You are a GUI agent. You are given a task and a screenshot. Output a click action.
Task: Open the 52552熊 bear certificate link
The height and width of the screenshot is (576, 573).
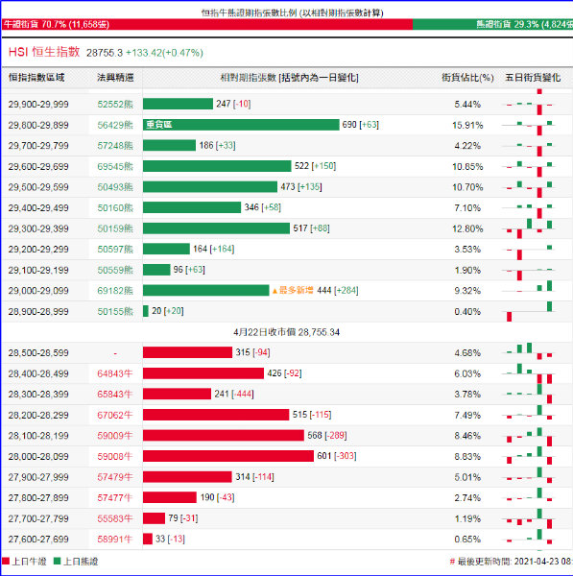point(115,105)
